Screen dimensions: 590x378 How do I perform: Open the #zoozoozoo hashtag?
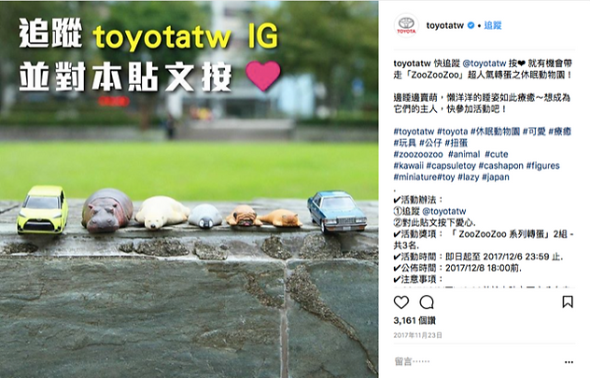point(418,154)
